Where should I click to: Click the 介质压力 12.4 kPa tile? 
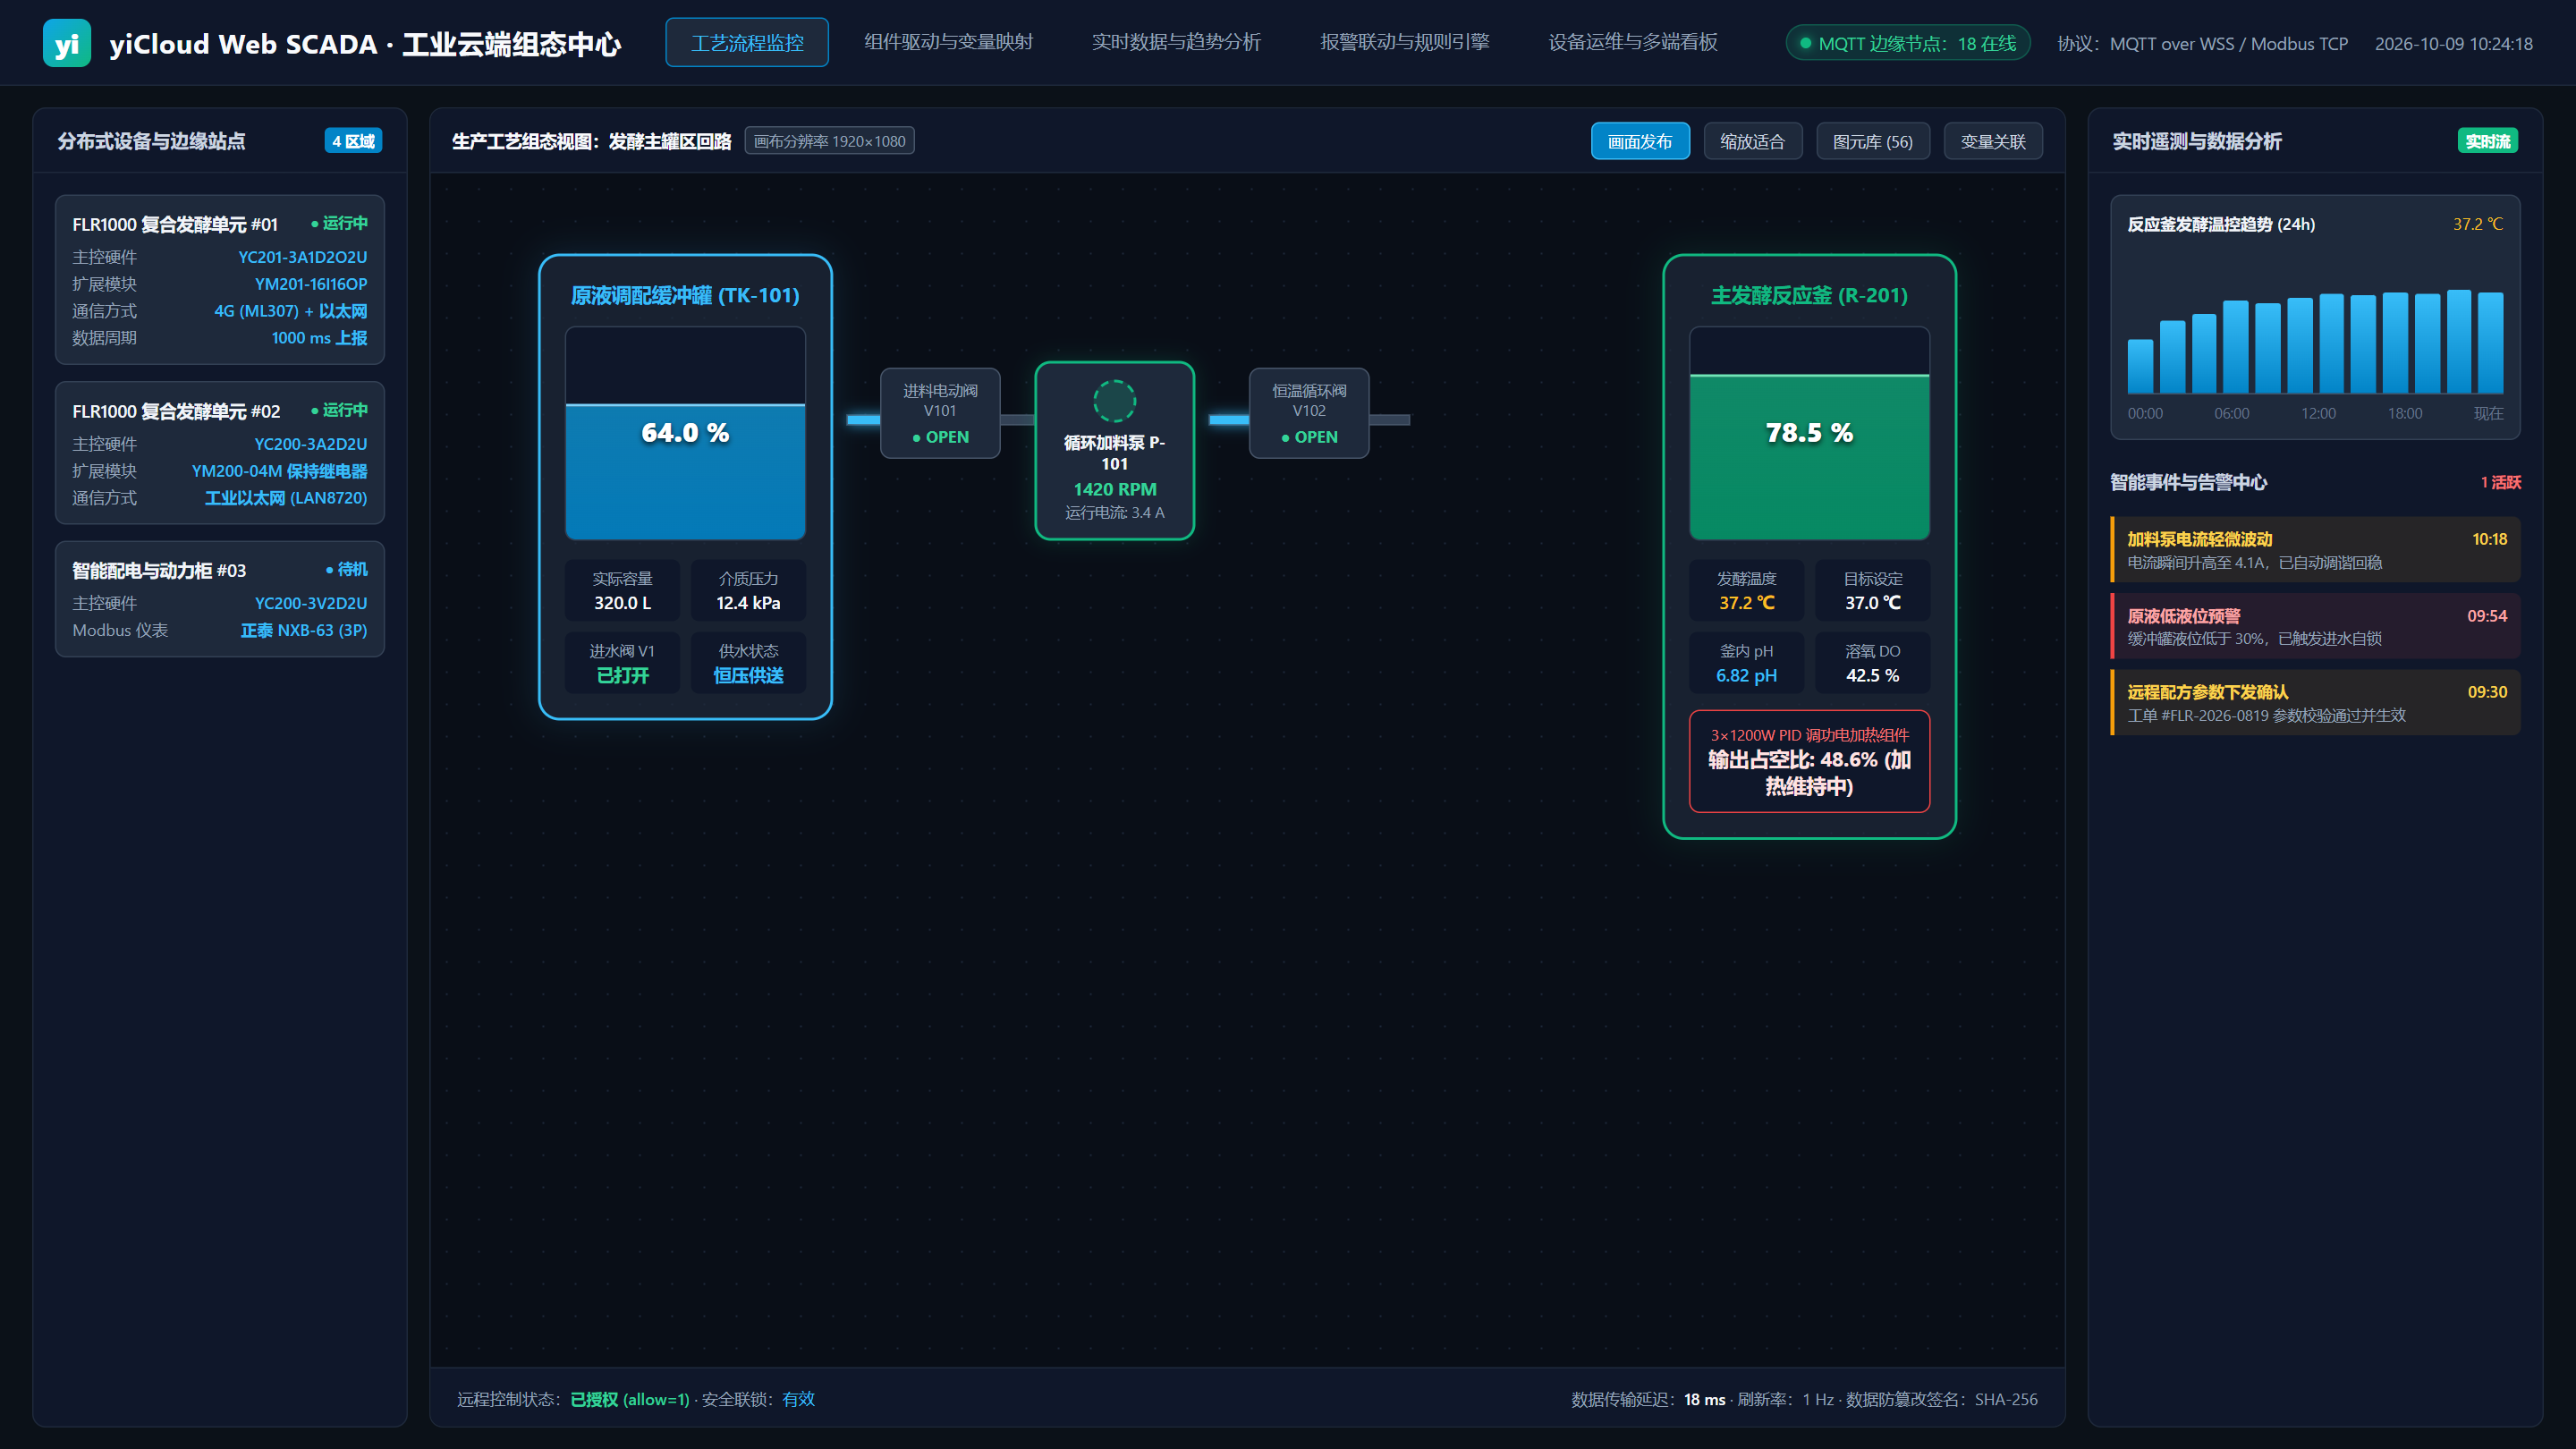click(x=748, y=590)
